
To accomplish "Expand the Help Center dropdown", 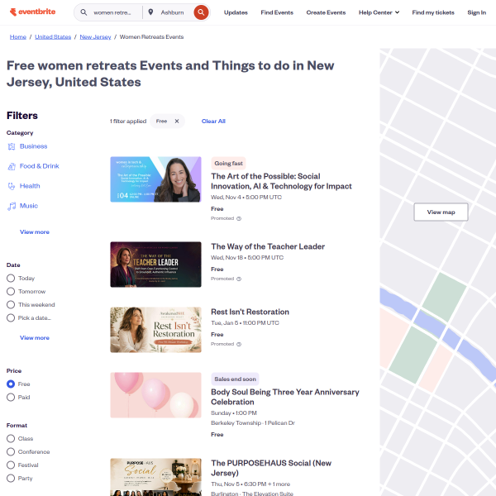I will 379,12.
